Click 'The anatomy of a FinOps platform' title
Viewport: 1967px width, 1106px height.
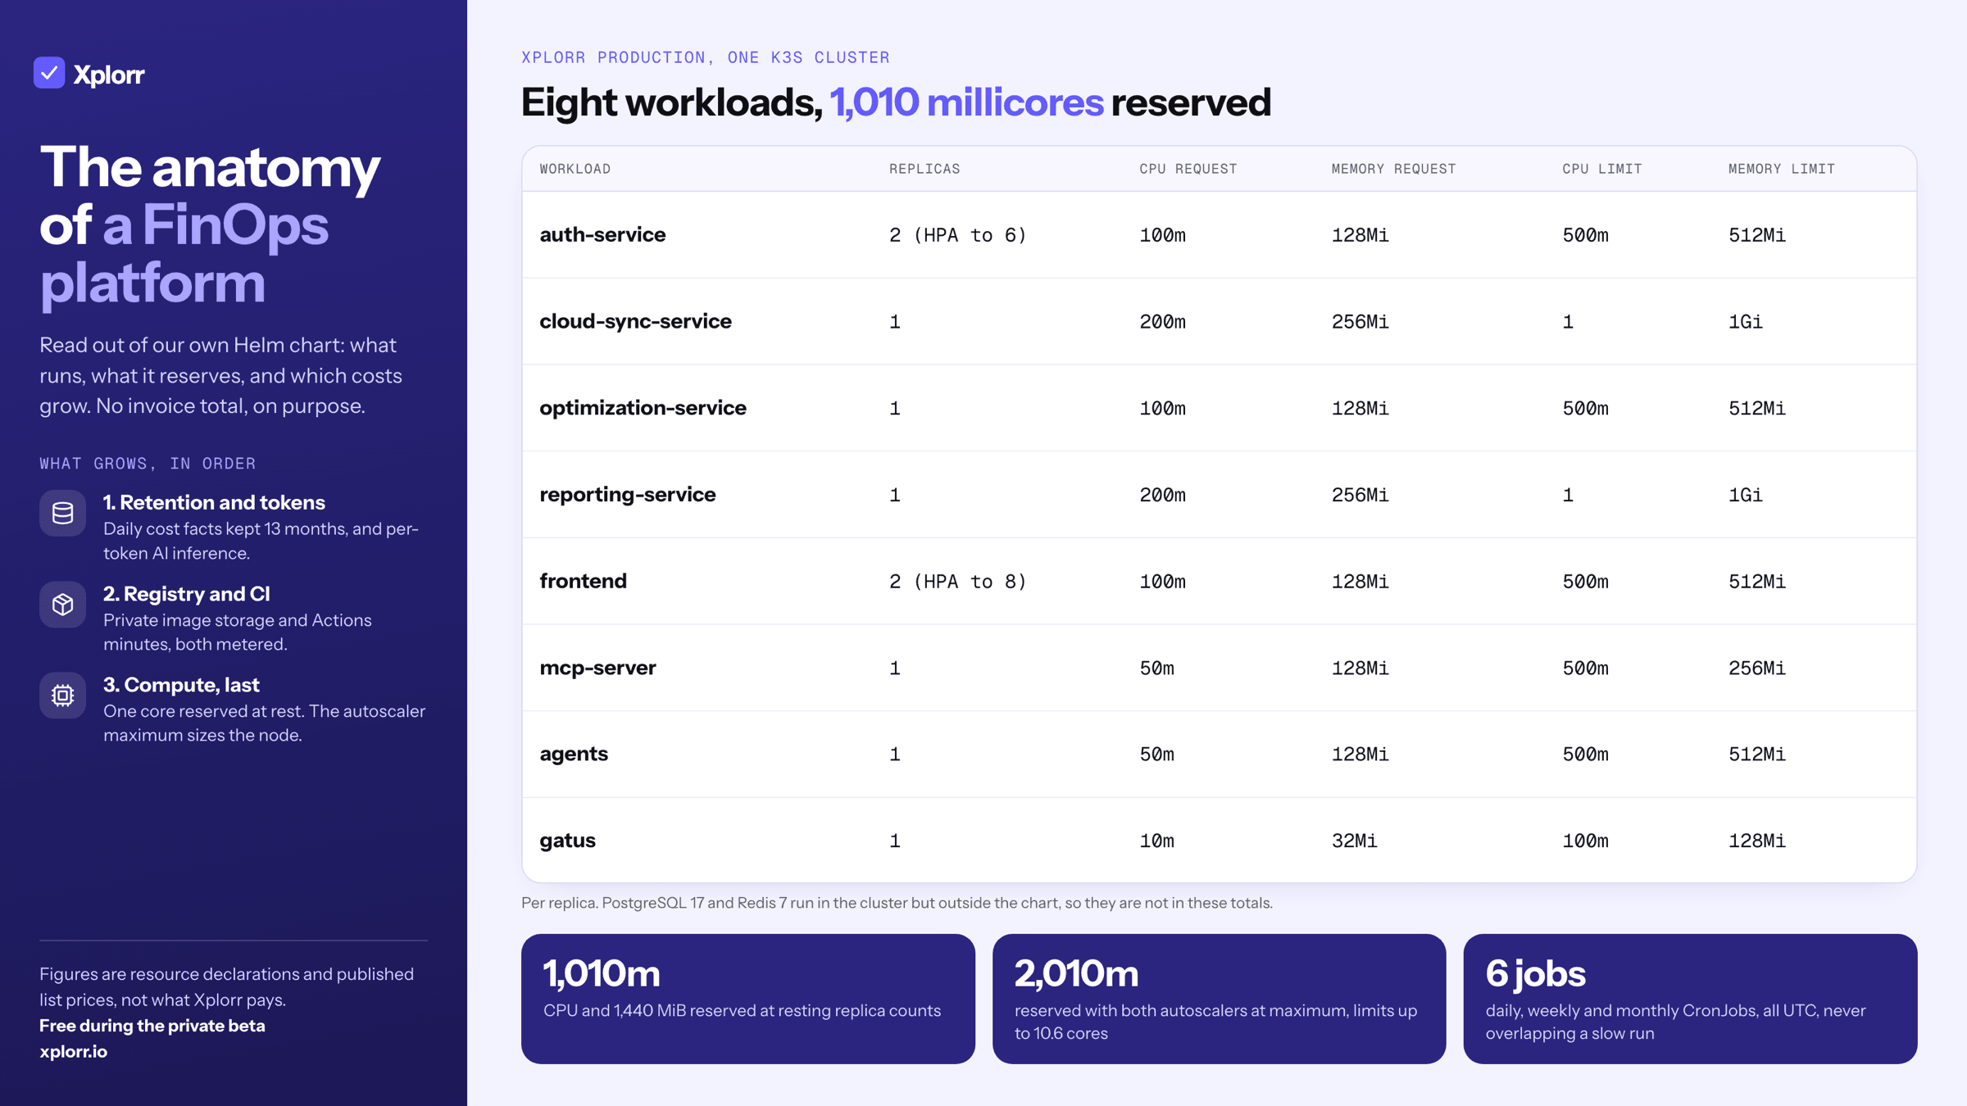tap(210, 224)
